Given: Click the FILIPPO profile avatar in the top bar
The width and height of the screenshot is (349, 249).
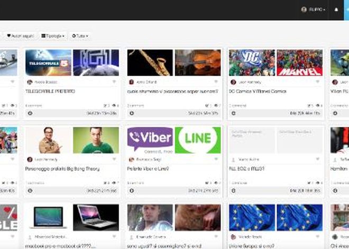Looking at the screenshot, I should [304, 10].
